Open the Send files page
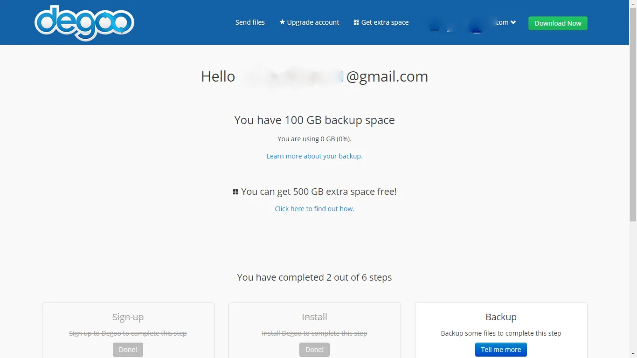The image size is (637, 358). click(x=250, y=22)
